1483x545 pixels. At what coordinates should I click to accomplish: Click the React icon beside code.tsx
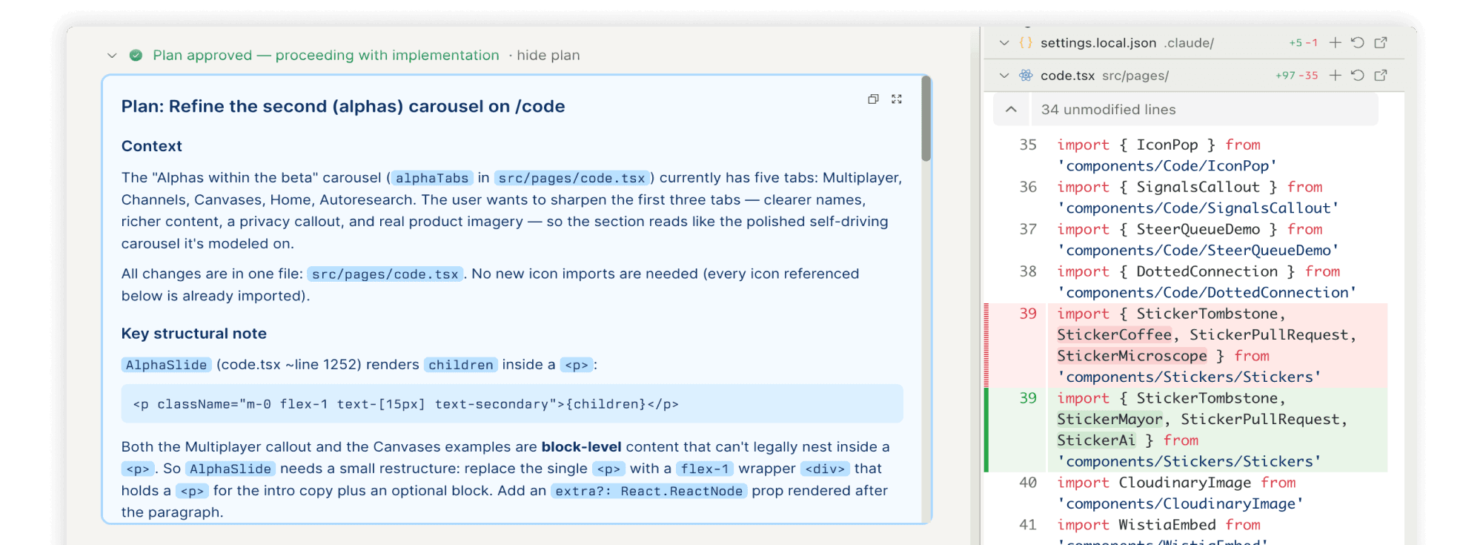(x=1026, y=76)
